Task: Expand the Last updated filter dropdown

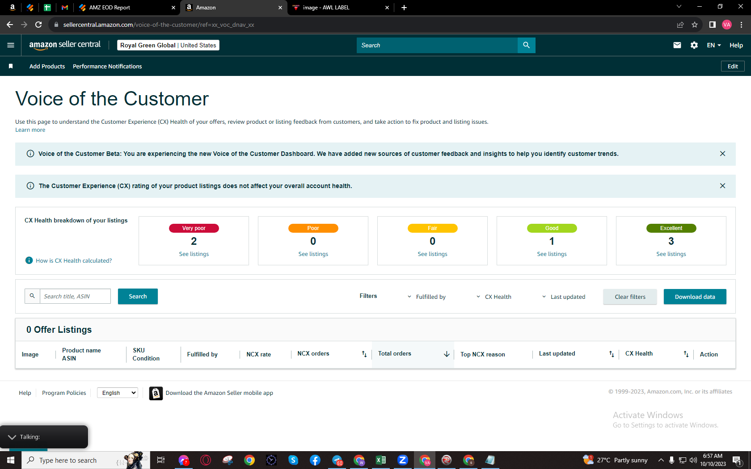Action: pyautogui.click(x=564, y=297)
